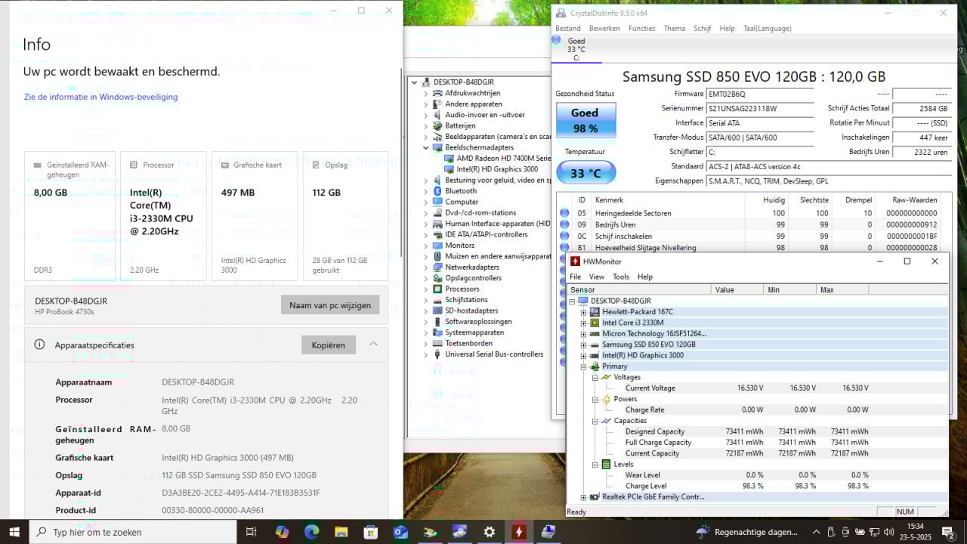Click the Goed 98 % health status button

point(585,120)
